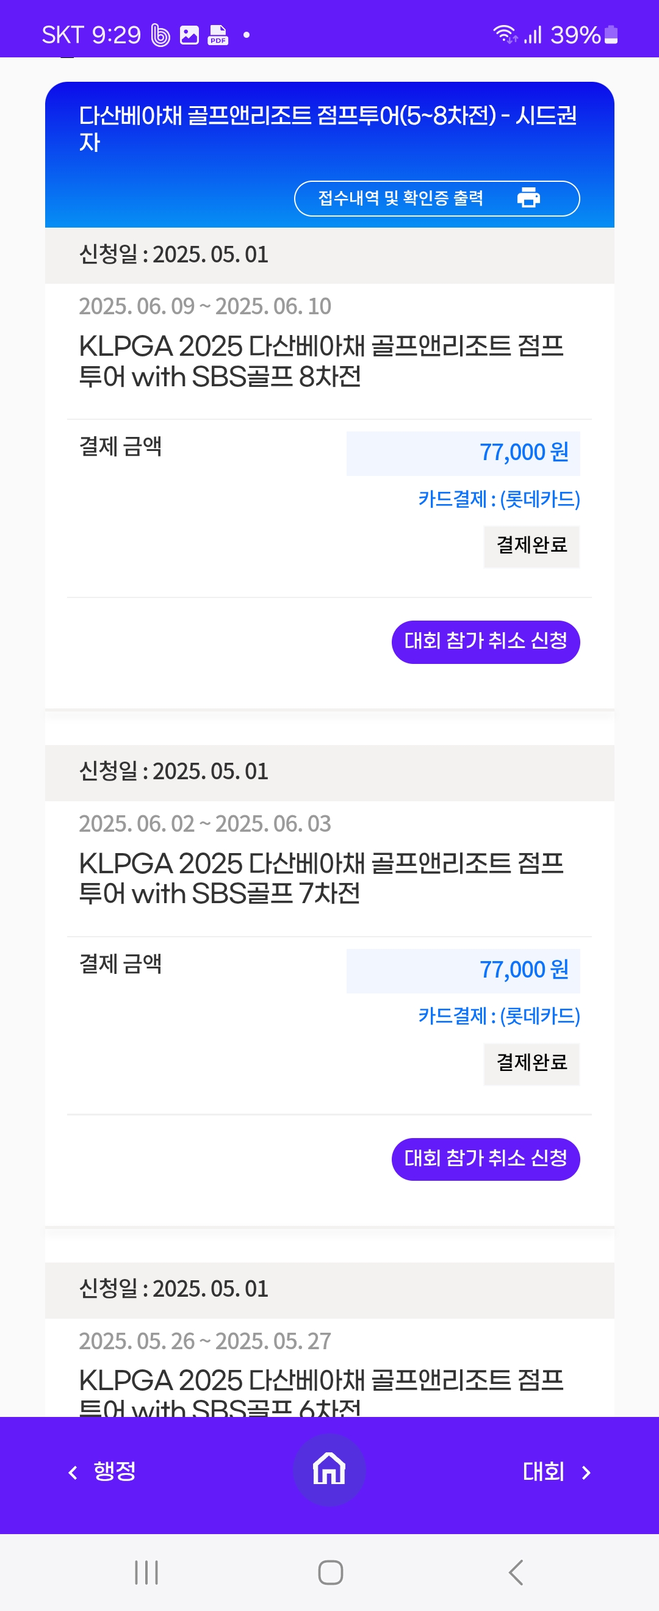
Task: Tap Android back navigation arrow
Action: click(515, 1572)
